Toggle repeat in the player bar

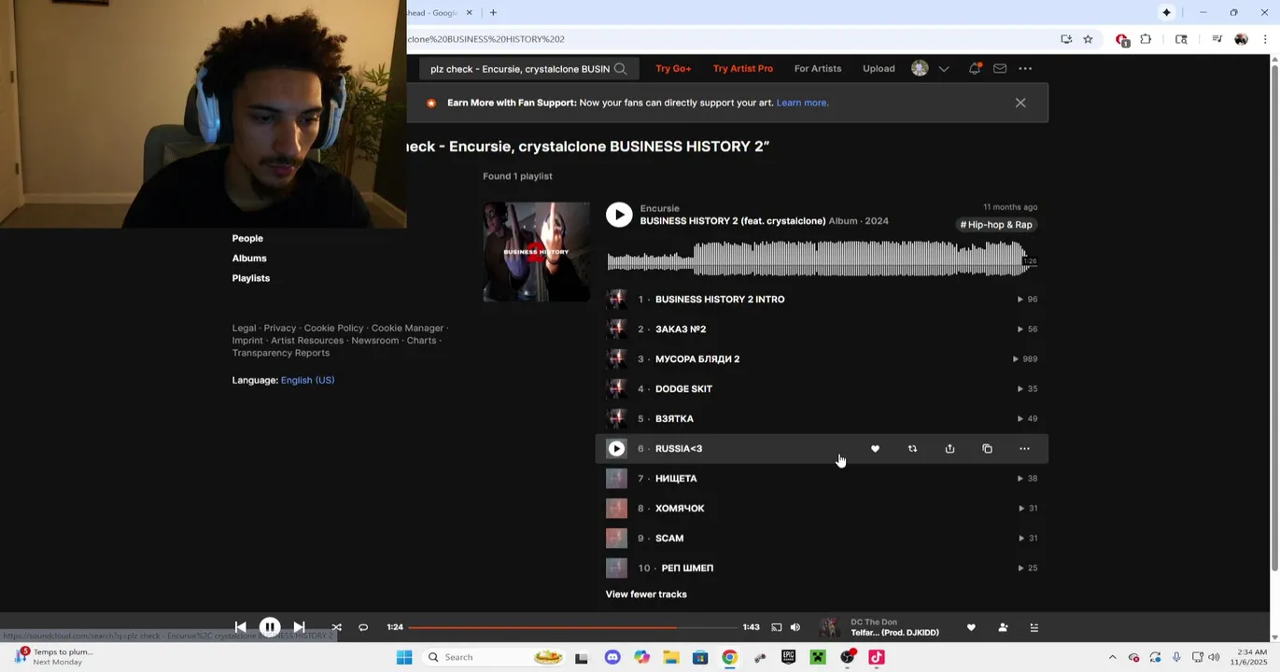pos(363,627)
